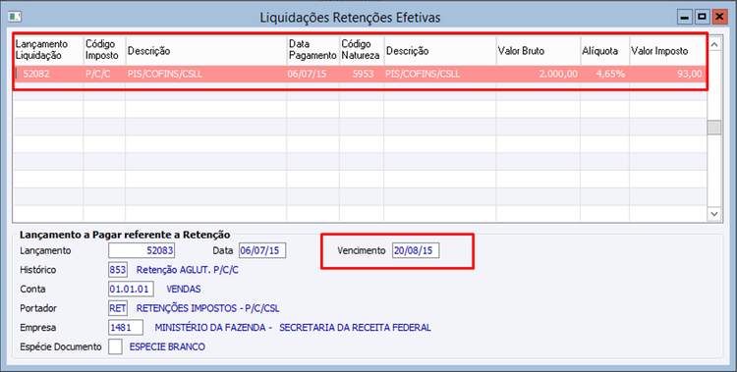The height and width of the screenshot is (372, 737).
Task: Click the Portador field showing RET
Action: (x=118, y=308)
